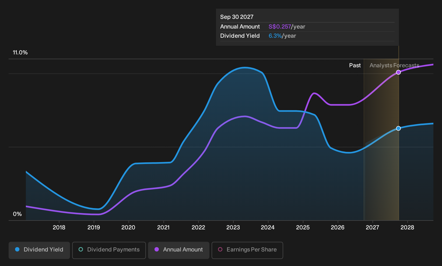The height and width of the screenshot is (266, 442).
Task: Enable the Dividend Payments series
Action: pyautogui.click(x=109, y=250)
